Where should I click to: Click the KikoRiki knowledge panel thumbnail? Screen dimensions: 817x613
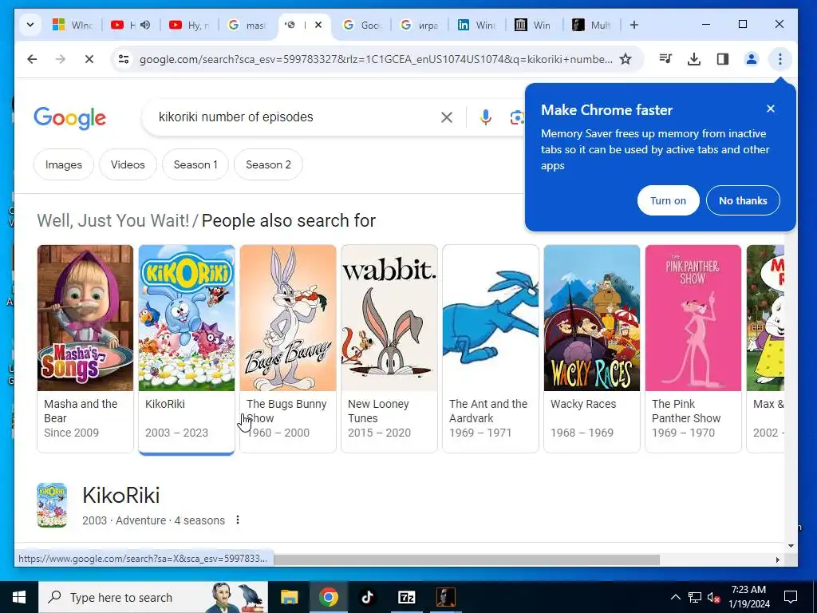[x=52, y=505]
